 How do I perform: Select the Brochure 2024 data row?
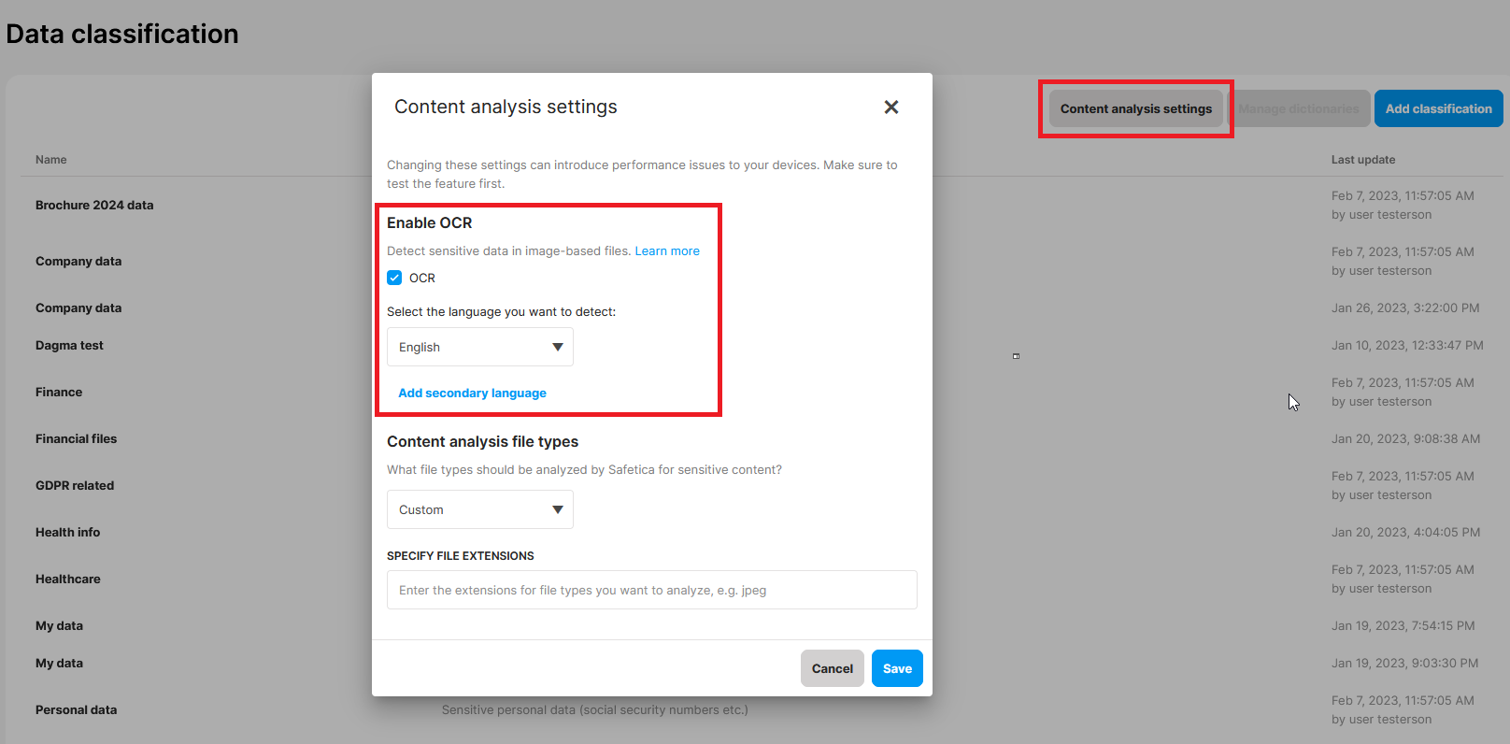pyautogui.click(x=94, y=205)
